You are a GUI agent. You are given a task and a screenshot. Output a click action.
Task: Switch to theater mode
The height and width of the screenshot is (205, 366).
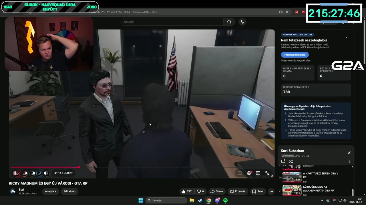(x=258, y=173)
